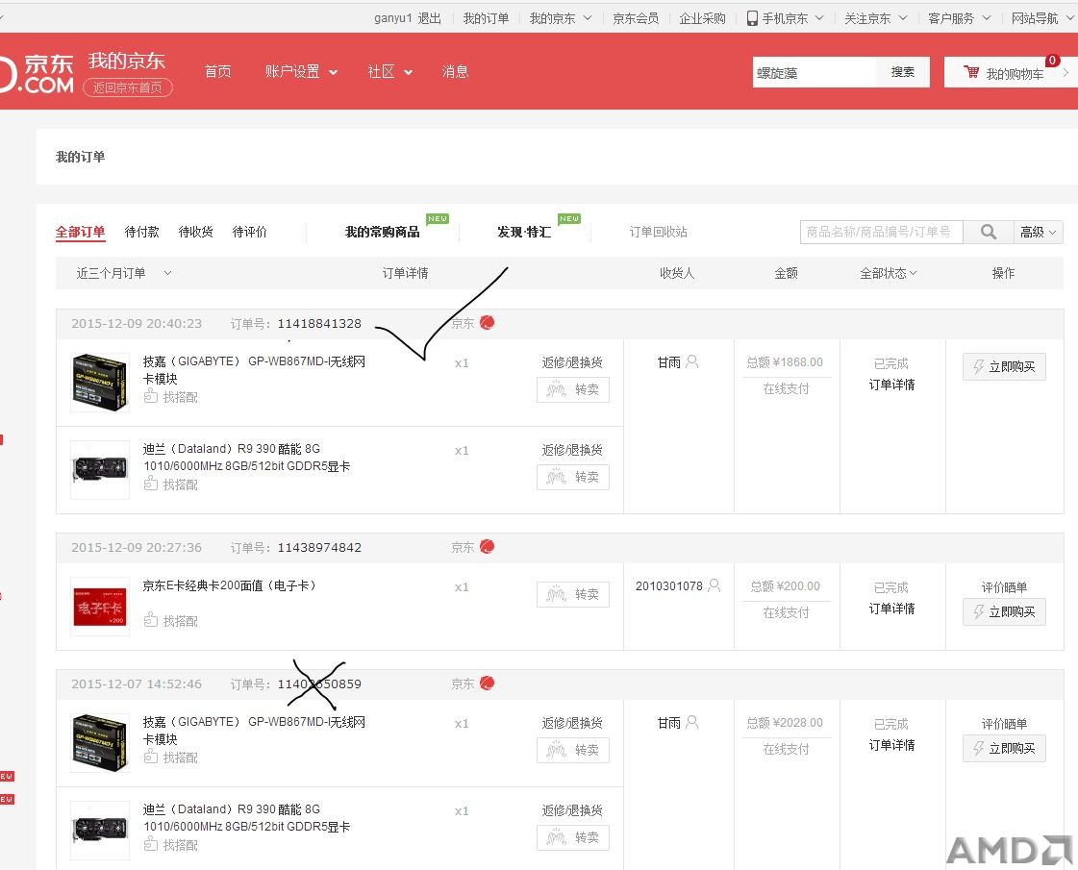Image resolution: width=1078 pixels, height=870 pixels.
Task: Click 转卖 button for 京东E卡
Action: click(x=573, y=594)
